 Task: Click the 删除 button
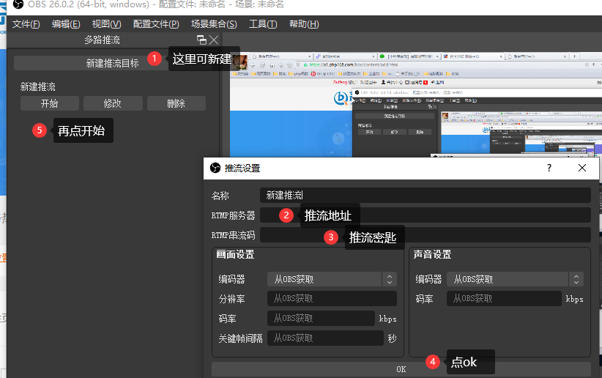tap(176, 103)
